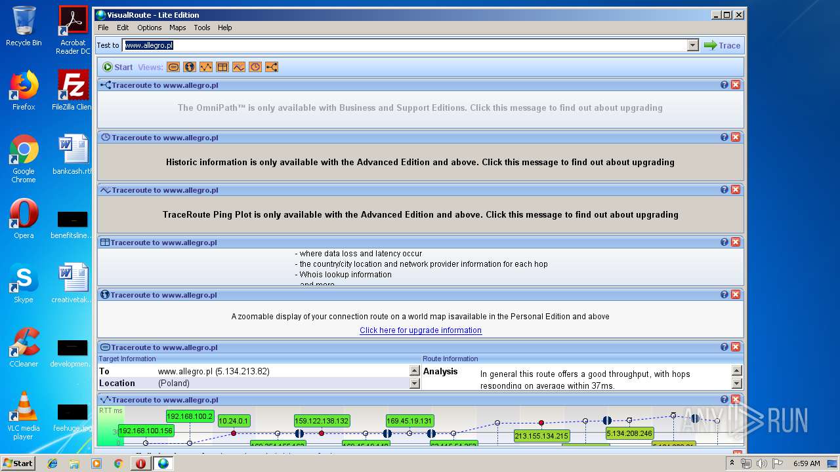Open the Edit menu

tap(123, 28)
